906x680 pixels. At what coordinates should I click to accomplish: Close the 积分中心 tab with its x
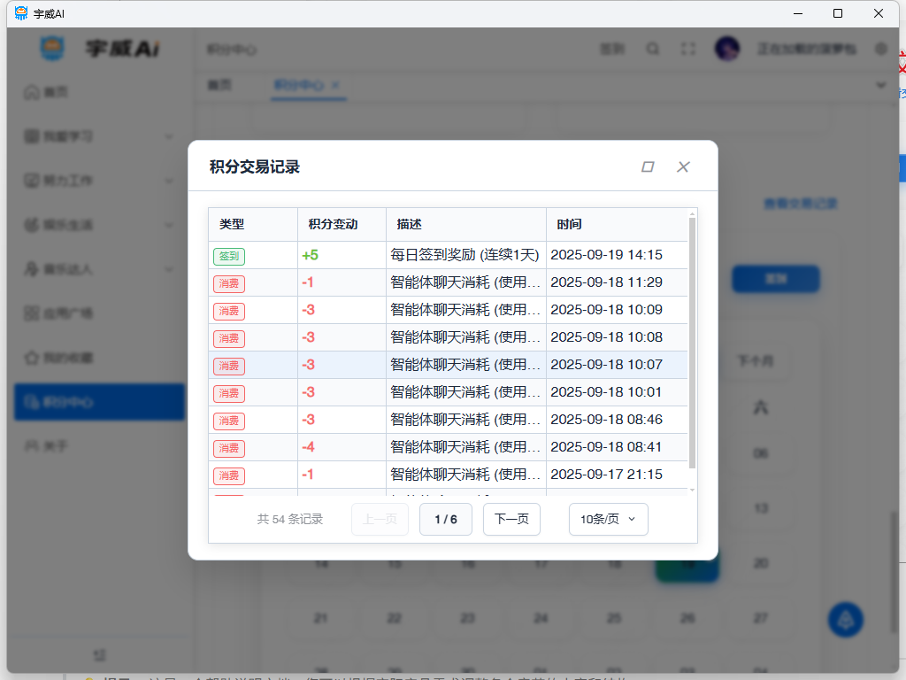pyautogui.click(x=335, y=85)
